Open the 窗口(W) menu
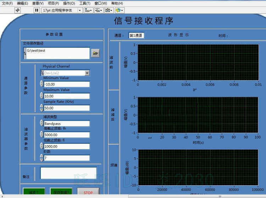This screenshot has height=198, width=266. click(x=101, y=3)
